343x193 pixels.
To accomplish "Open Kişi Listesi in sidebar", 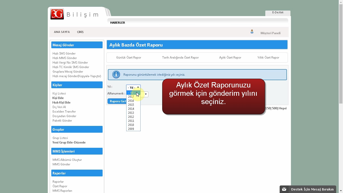I will click(59, 93).
